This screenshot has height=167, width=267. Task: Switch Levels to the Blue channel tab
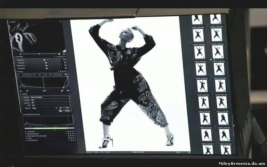[50, 75]
